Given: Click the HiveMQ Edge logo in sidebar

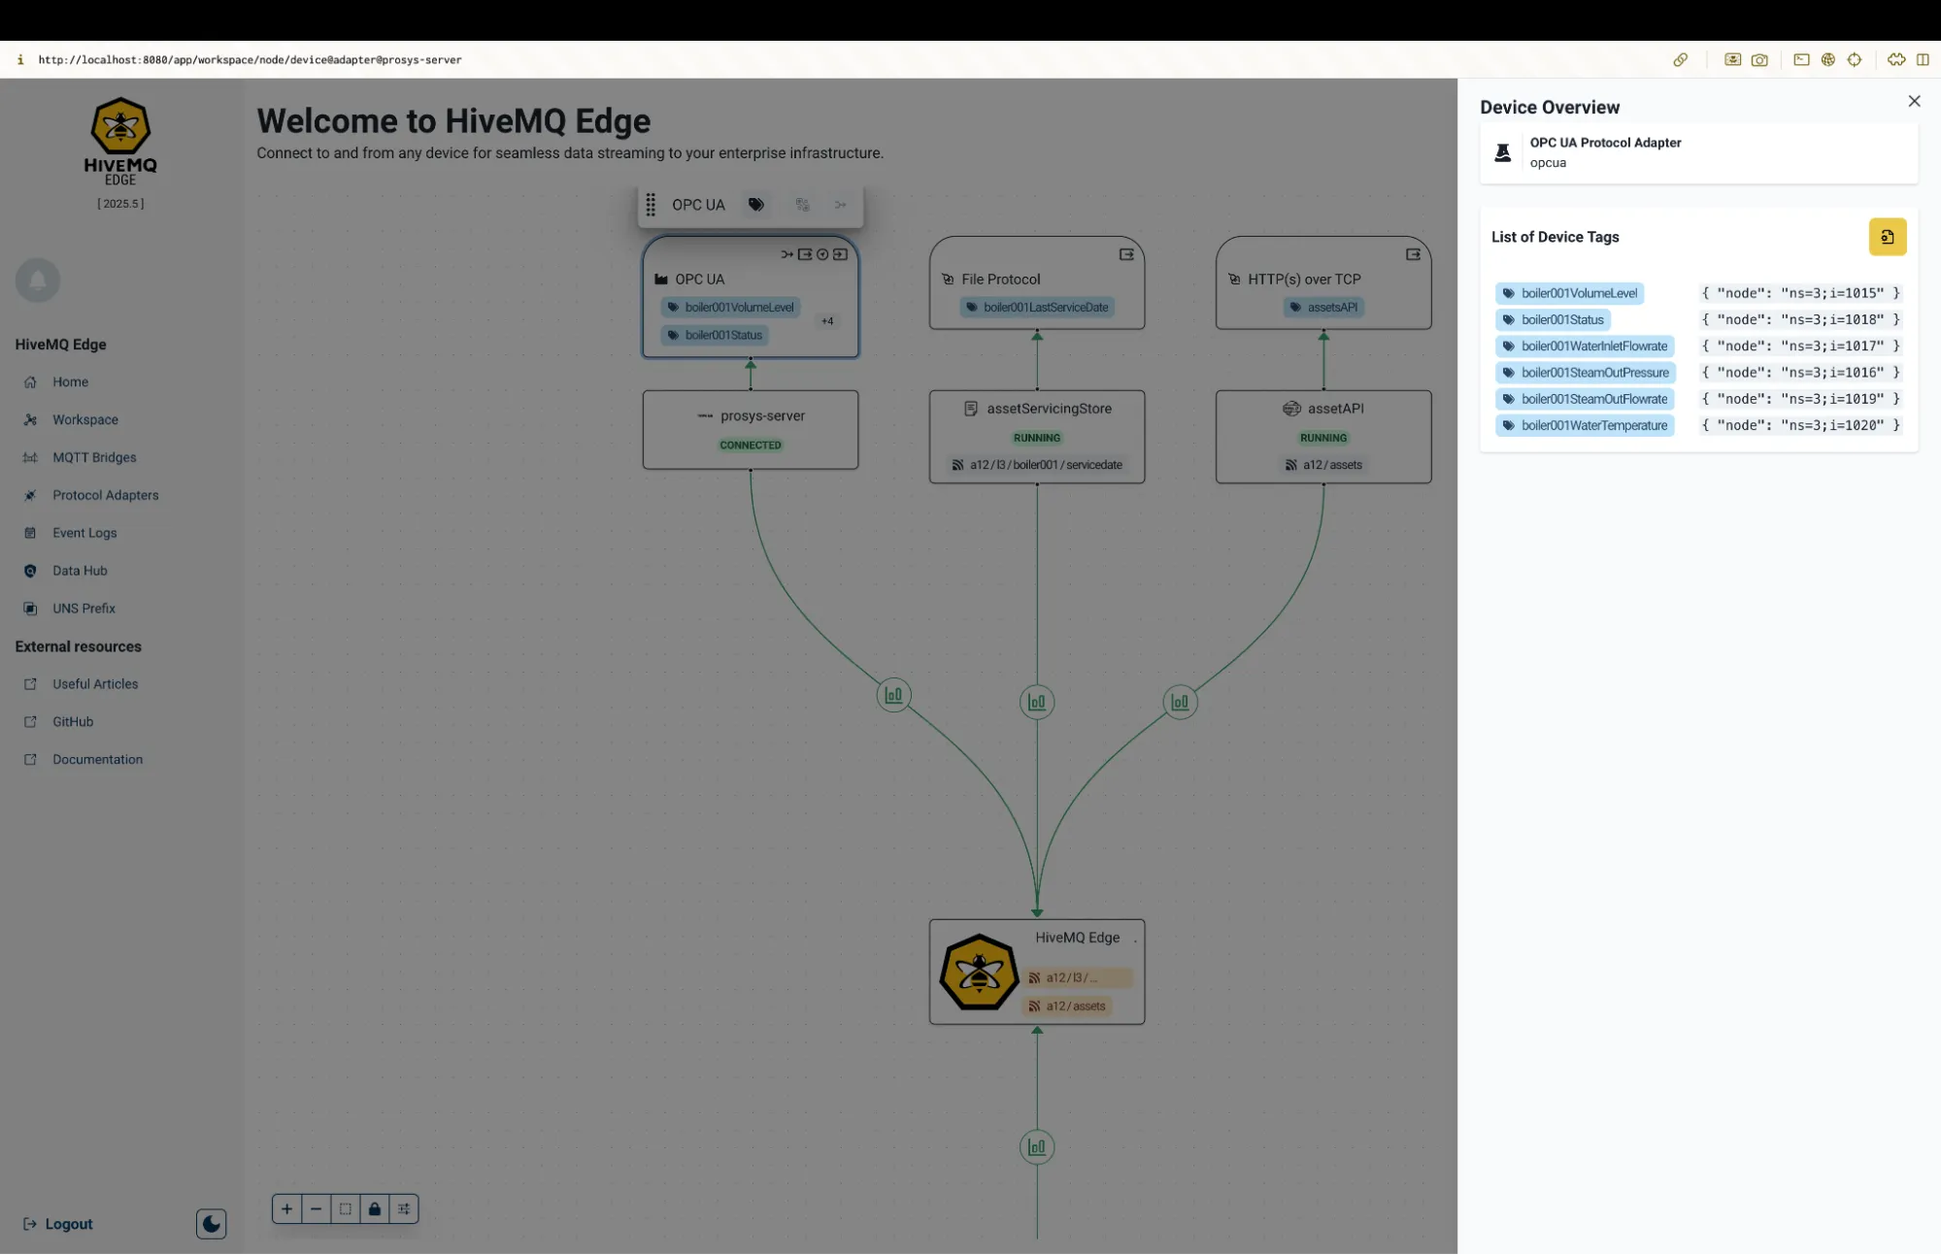Looking at the screenshot, I should [x=120, y=142].
